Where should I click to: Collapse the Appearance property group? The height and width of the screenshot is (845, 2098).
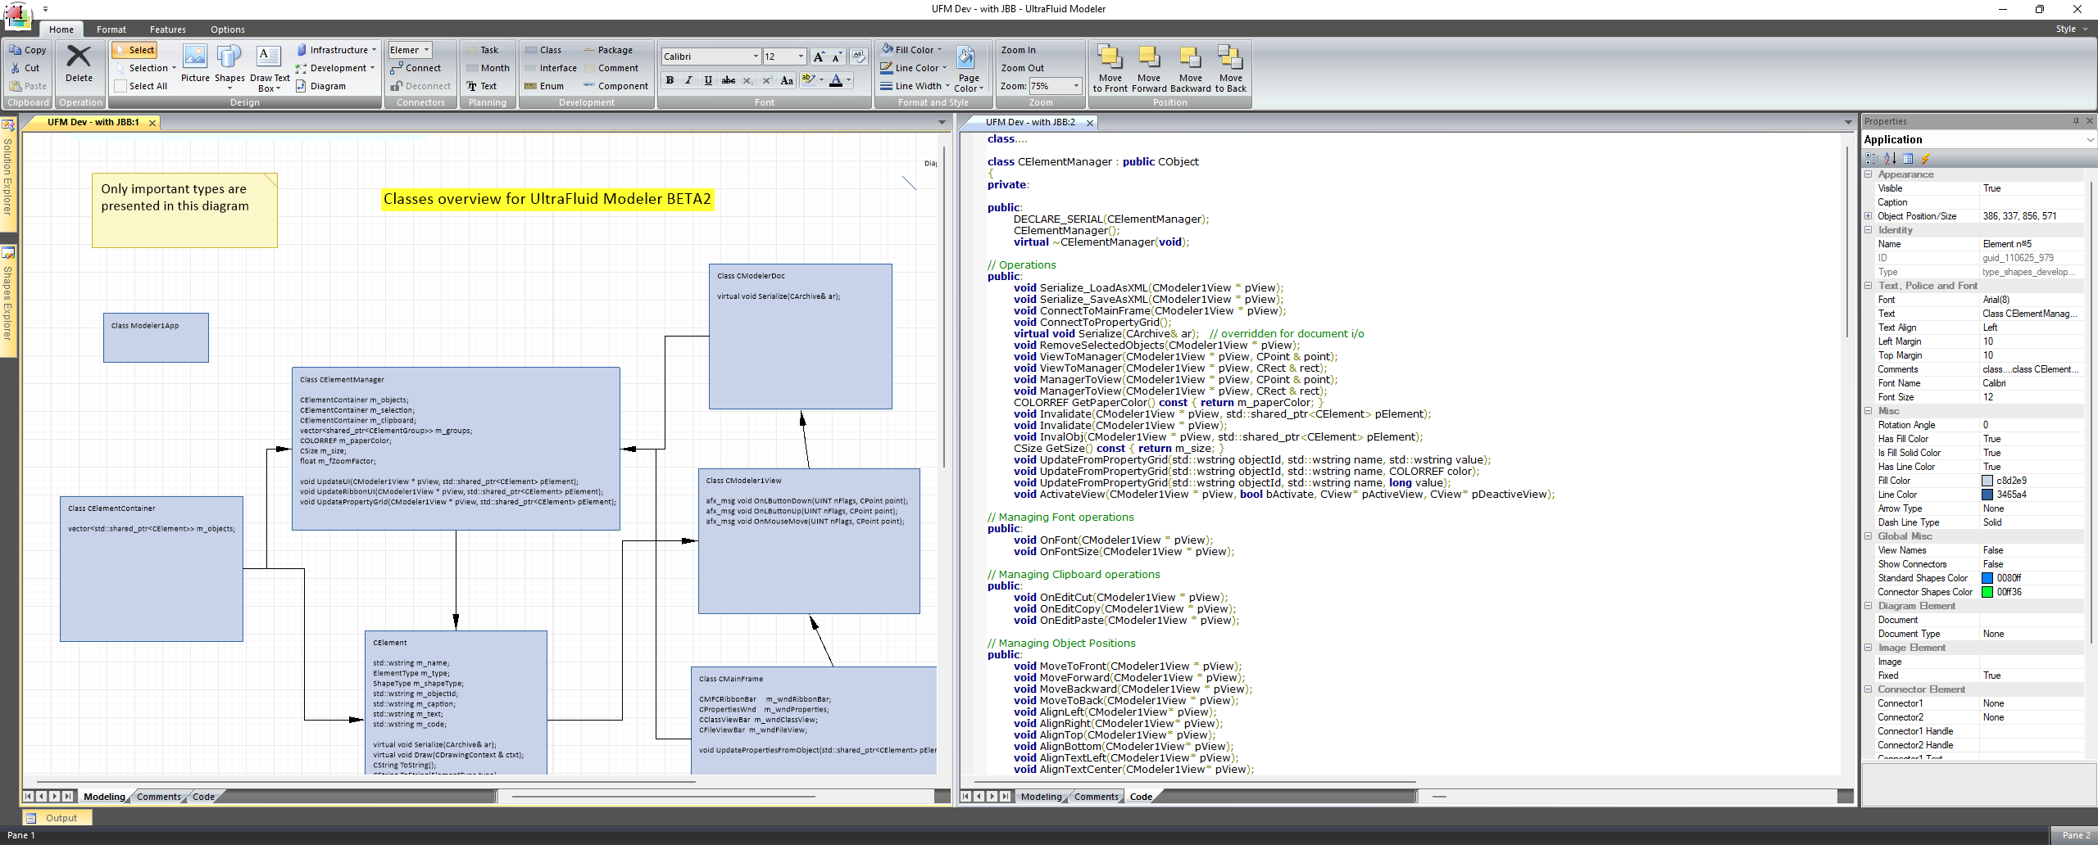pos(1869,174)
